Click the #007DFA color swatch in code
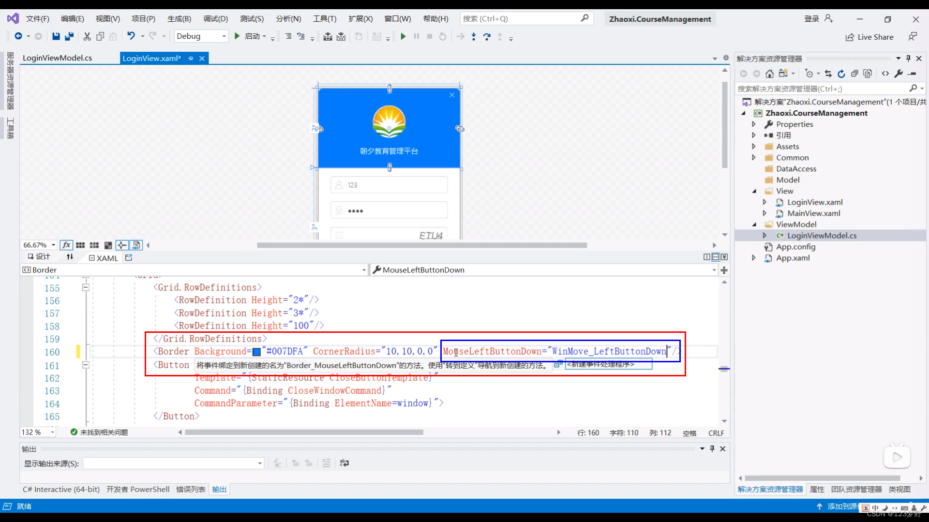Image resolution: width=929 pixels, height=522 pixels. tap(257, 352)
